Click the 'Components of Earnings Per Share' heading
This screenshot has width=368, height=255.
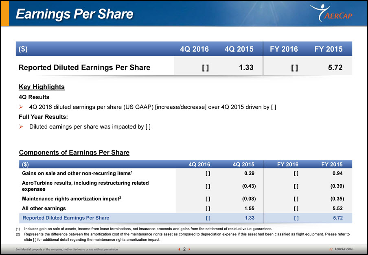coord(74,153)
